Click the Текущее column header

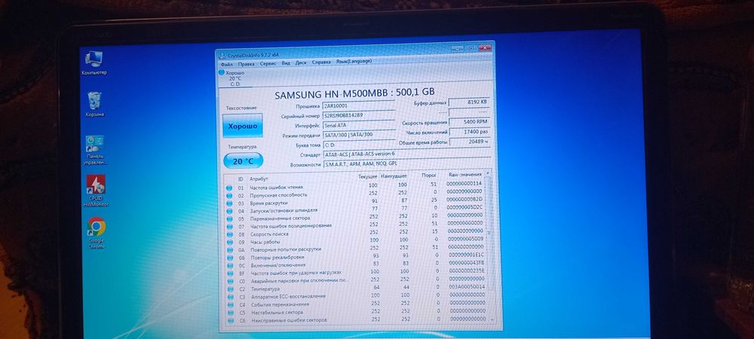368,177
